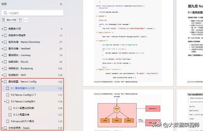The width and height of the screenshot is (203, 131).
Task: Close the bookmarks panel
Action: (61, 4)
